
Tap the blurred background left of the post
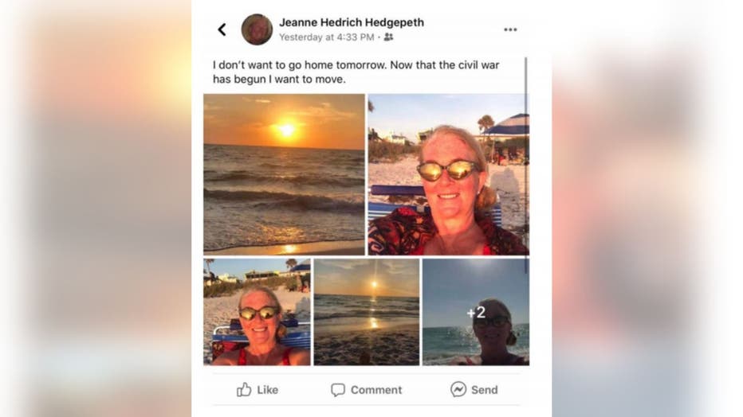pyautogui.click(x=96, y=208)
